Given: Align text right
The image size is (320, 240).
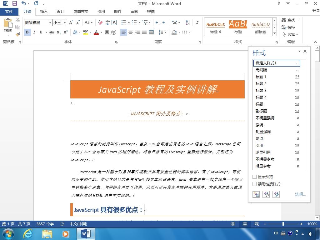Looking at the screenshot, I should point(137,32).
